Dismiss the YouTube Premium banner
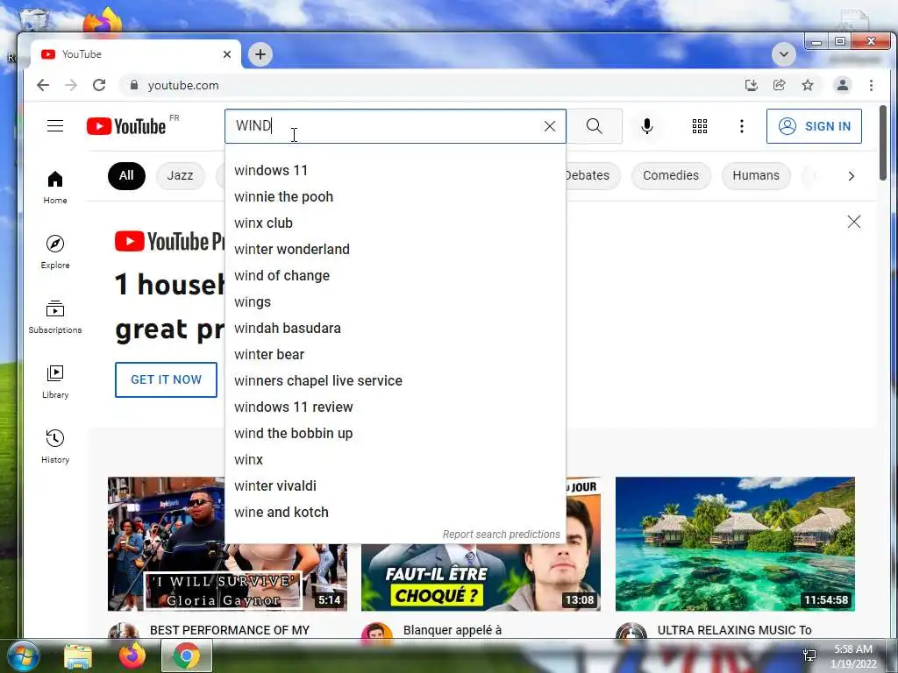Screen dimensions: 898x673 (x=853, y=222)
